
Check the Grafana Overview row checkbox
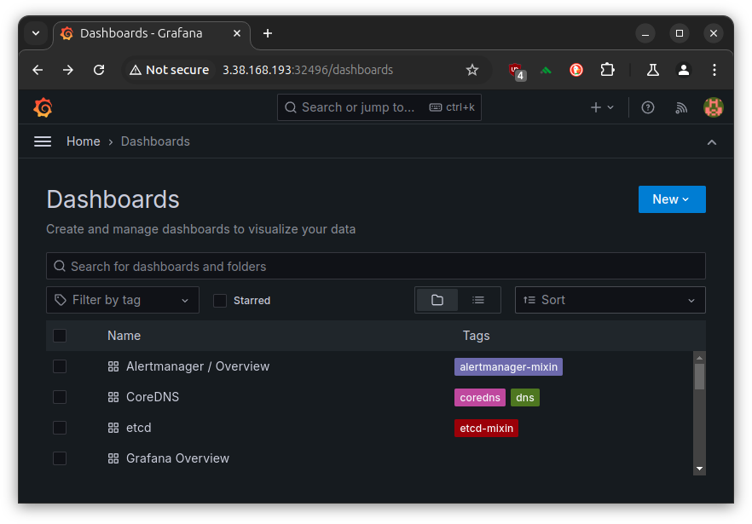(60, 458)
